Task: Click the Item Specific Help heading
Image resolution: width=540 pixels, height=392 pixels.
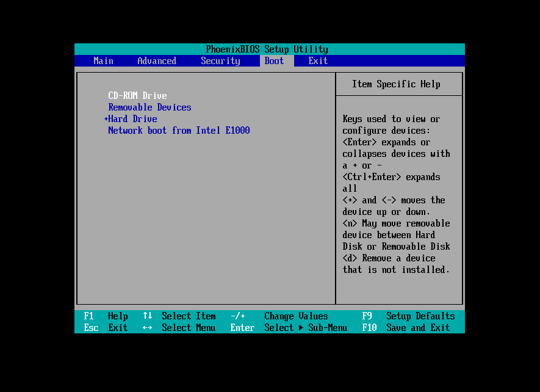Action: 396,84
